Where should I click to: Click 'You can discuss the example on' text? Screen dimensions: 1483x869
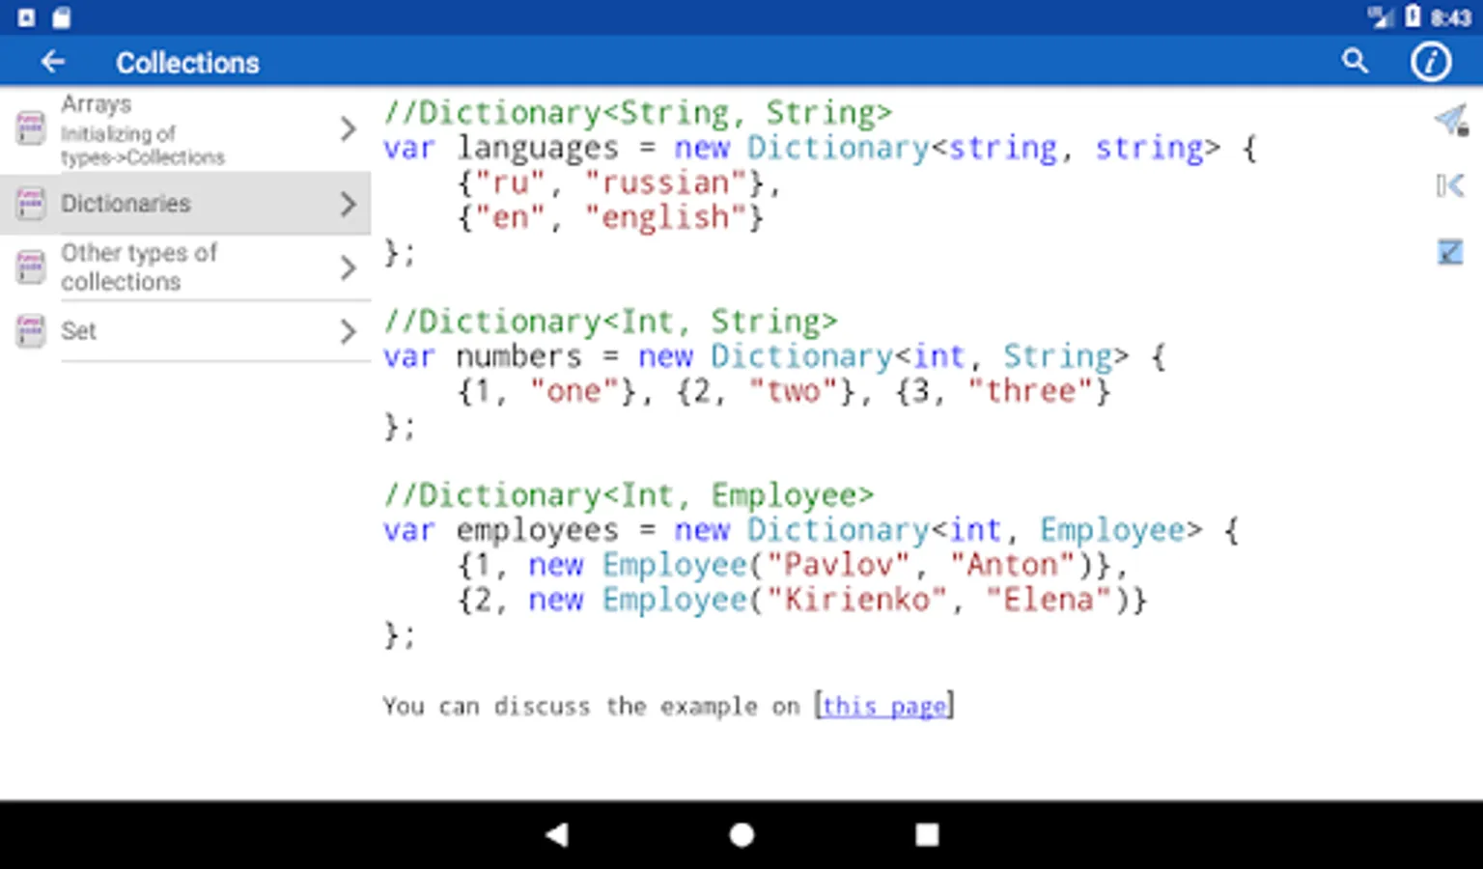pos(591,706)
